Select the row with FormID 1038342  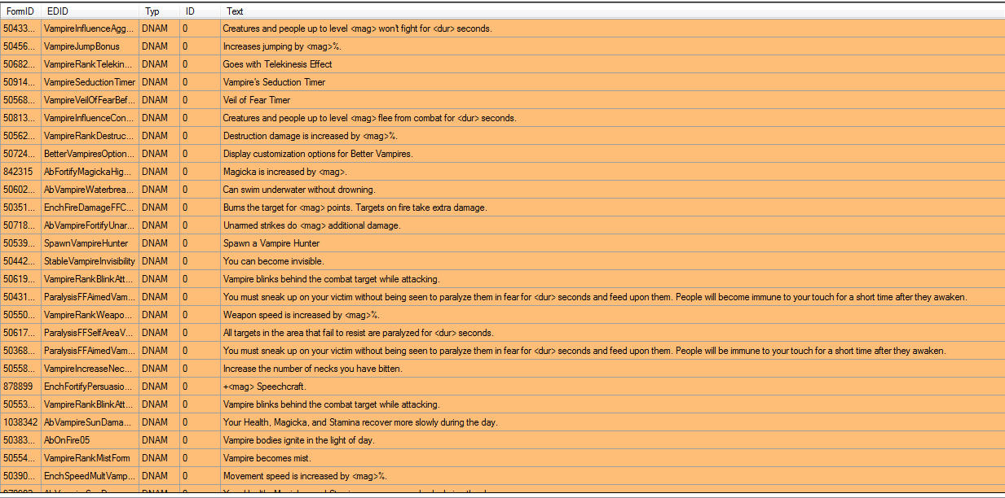pos(20,422)
